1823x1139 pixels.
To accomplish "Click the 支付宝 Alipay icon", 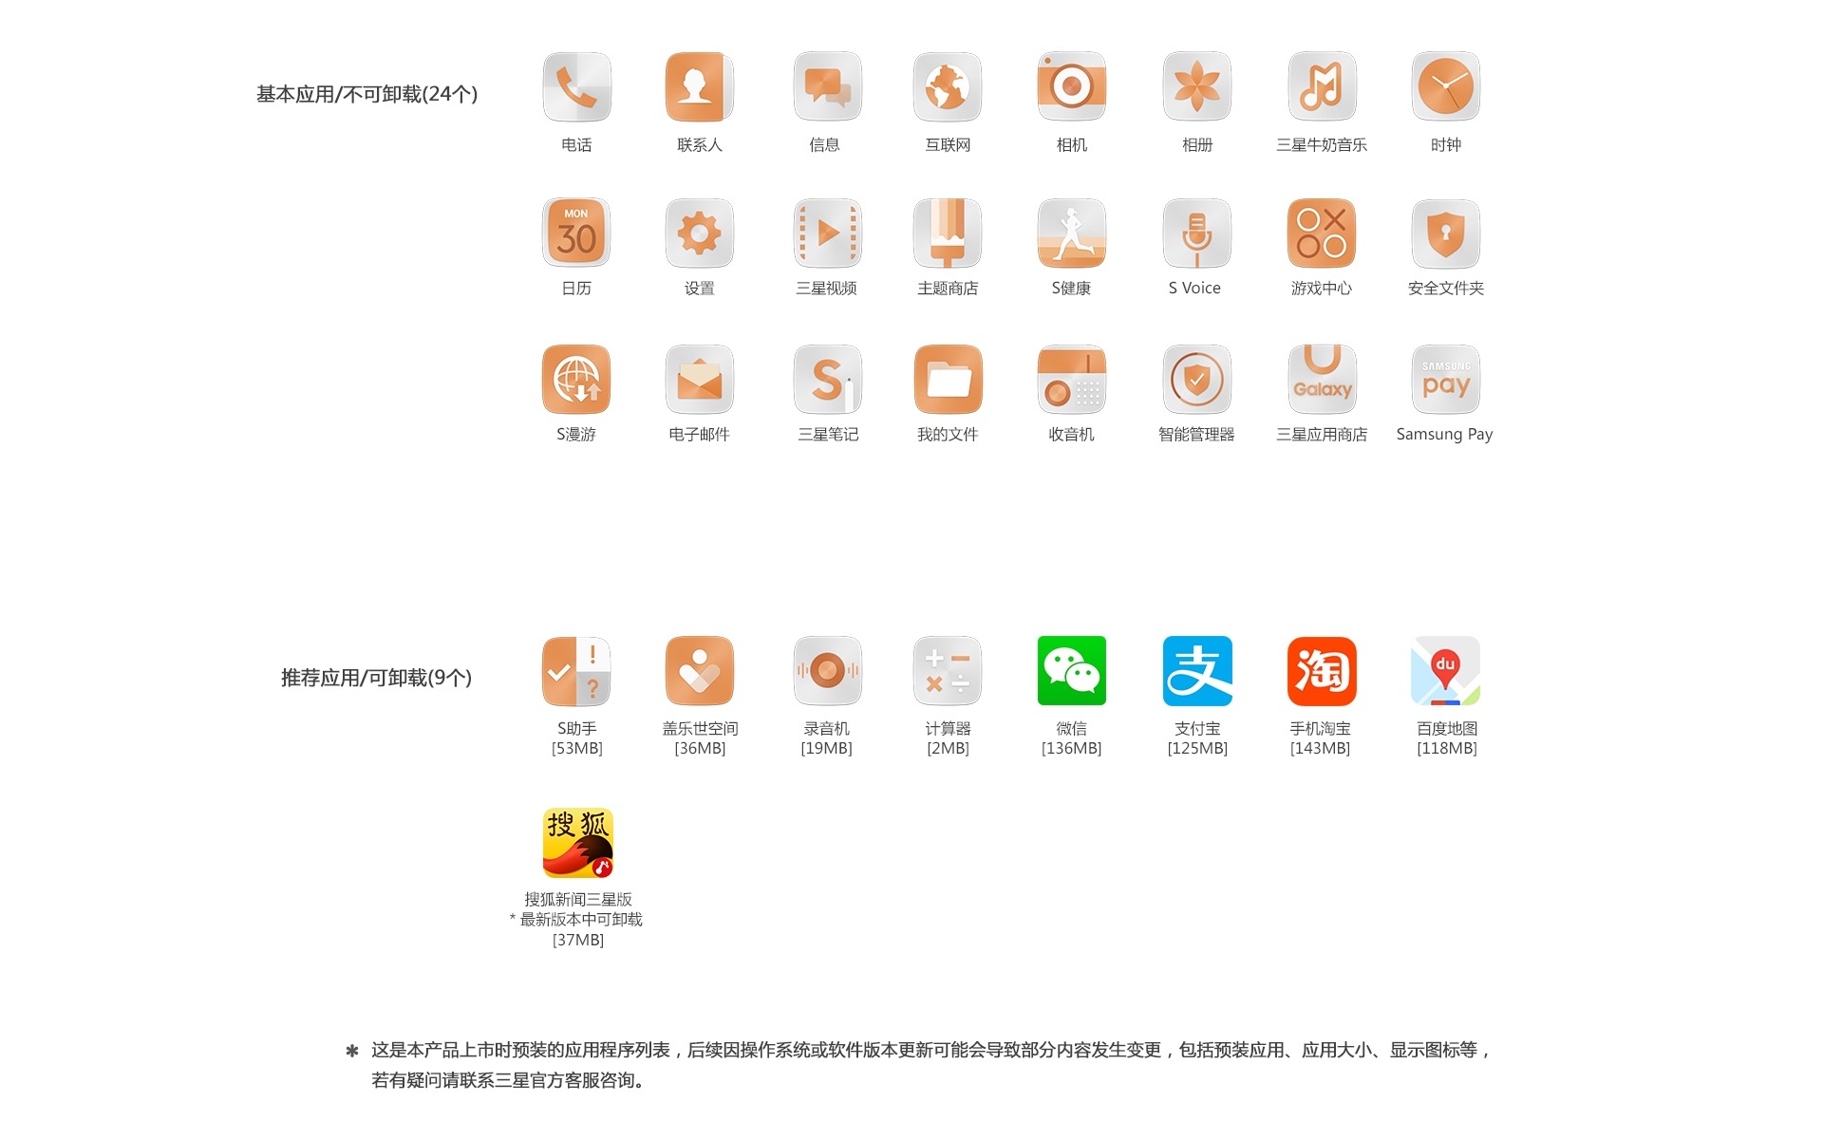I will [1196, 671].
